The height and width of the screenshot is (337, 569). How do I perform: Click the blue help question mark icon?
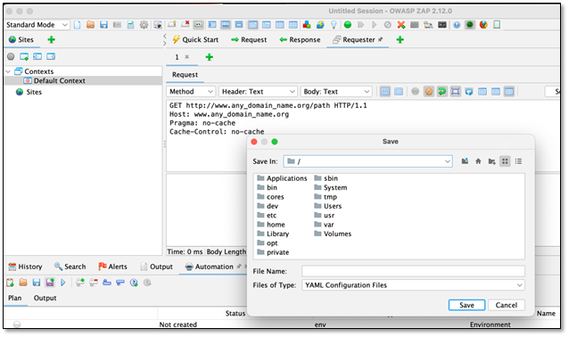(457, 25)
